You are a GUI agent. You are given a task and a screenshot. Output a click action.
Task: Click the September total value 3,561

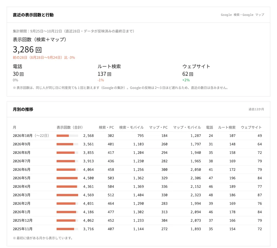tap(89, 144)
